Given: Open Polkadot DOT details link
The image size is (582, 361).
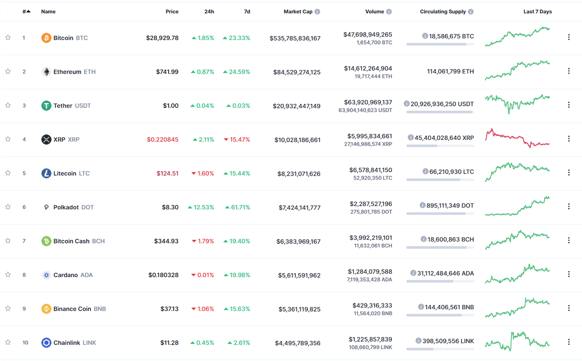Looking at the screenshot, I should [x=74, y=207].
